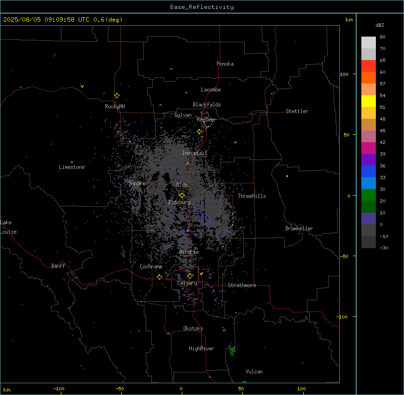This screenshot has width=404, height=395.
Task: Click the yellow diamond marker above Calgary label
Action: 190,276
